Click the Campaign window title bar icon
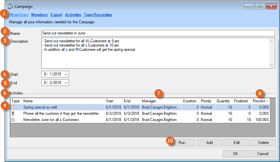 tap(10, 6)
